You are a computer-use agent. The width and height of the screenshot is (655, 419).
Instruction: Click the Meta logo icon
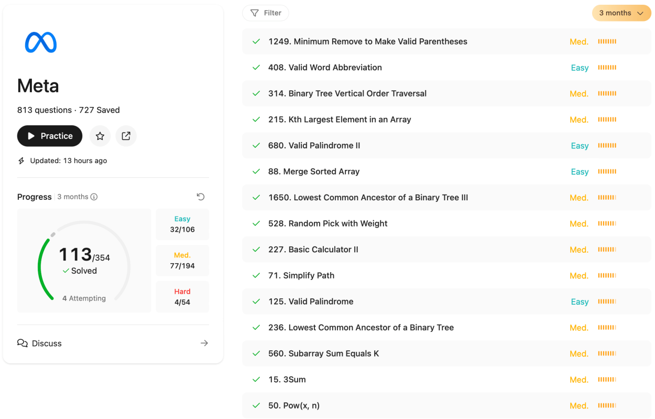(41, 42)
